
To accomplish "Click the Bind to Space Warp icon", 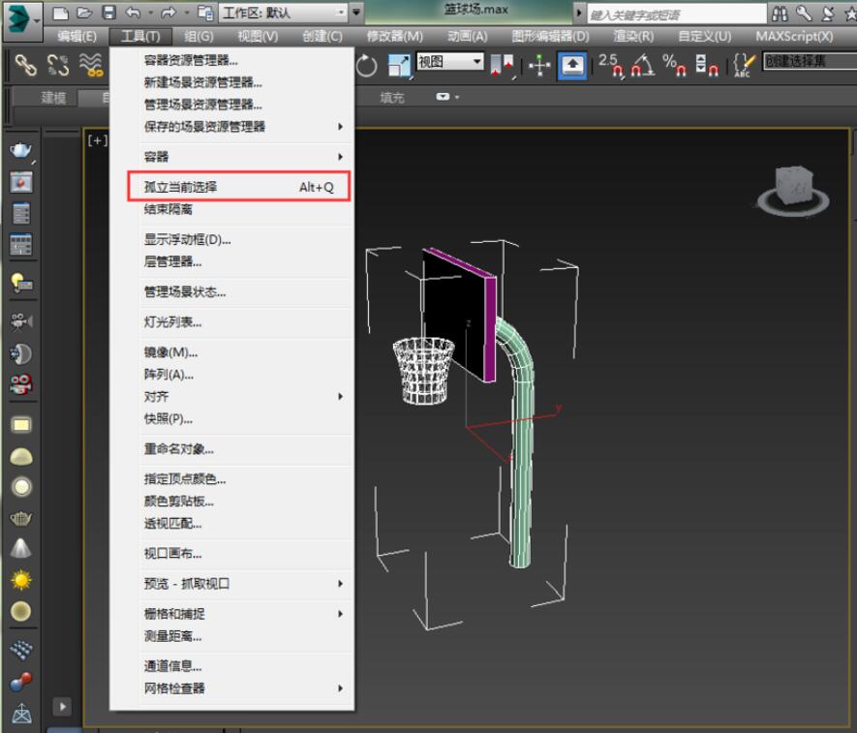I will [x=91, y=65].
